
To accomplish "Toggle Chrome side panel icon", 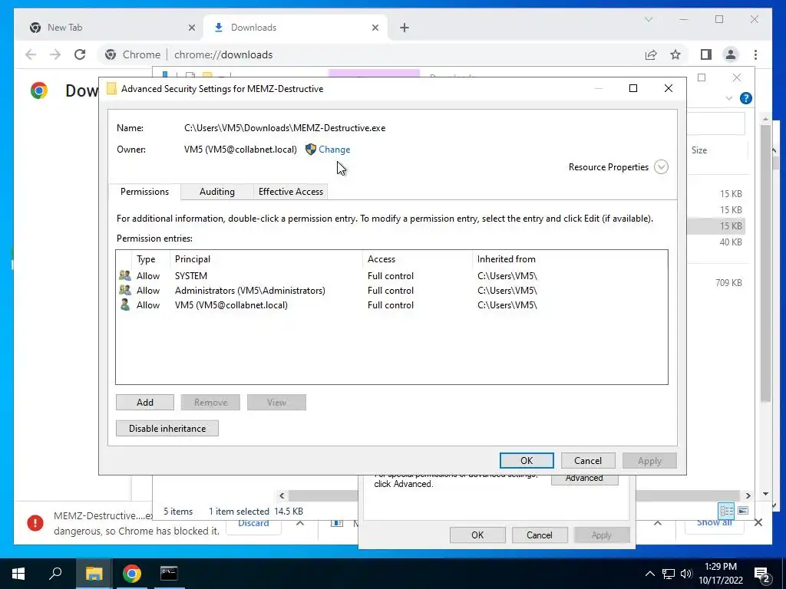I will coord(706,54).
